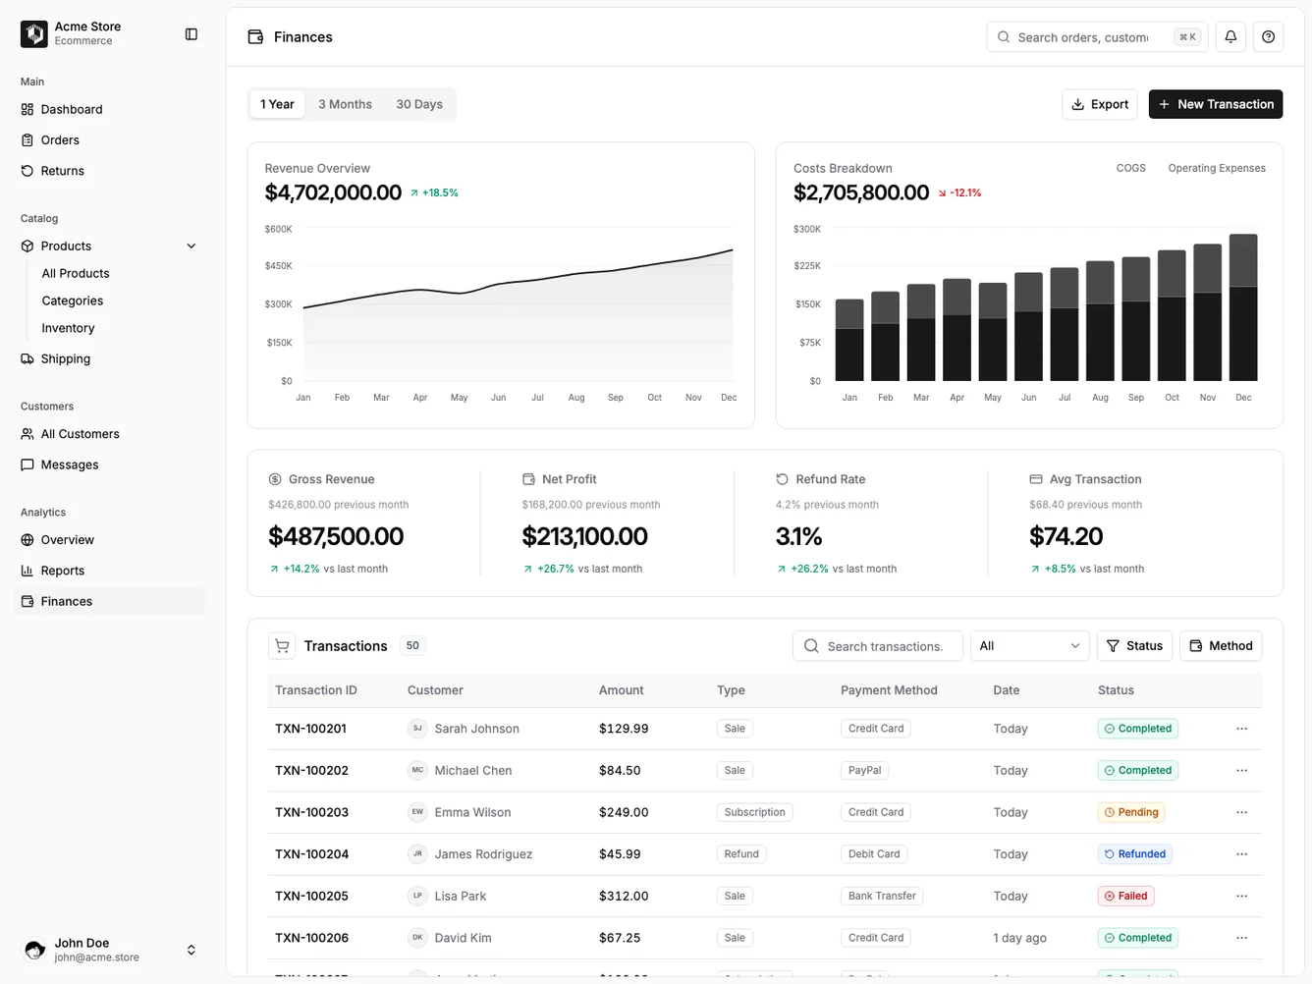Open Reports under Analytics
The image size is (1312, 984).
(x=63, y=571)
